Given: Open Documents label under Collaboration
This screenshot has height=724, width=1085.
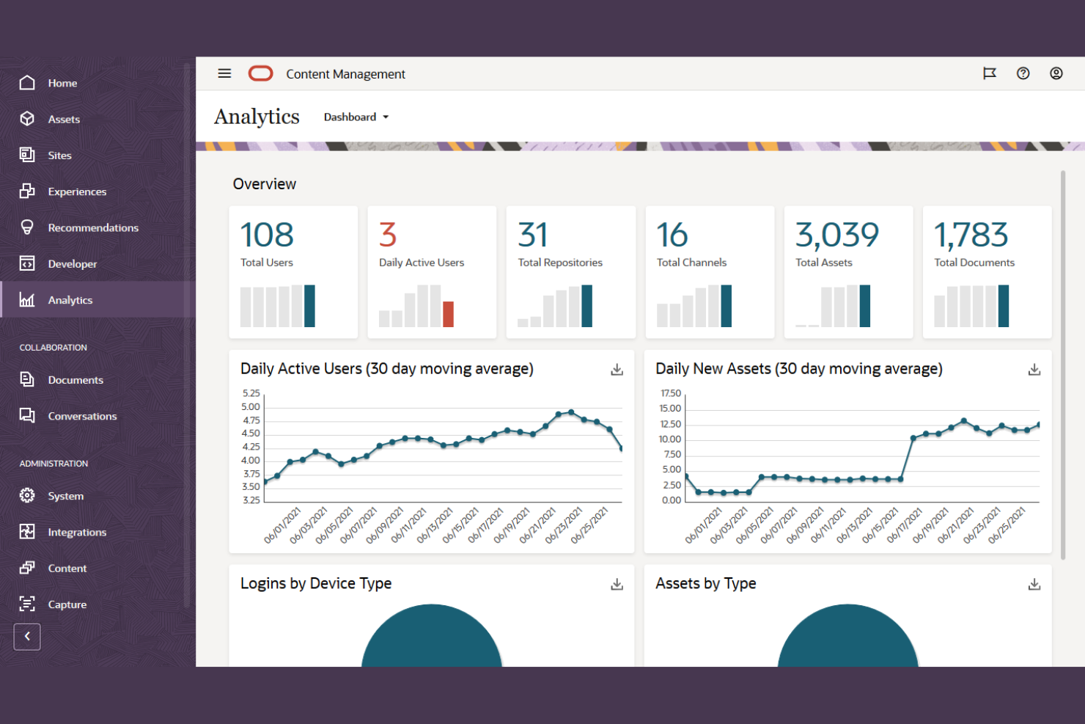Looking at the screenshot, I should pyautogui.click(x=76, y=380).
